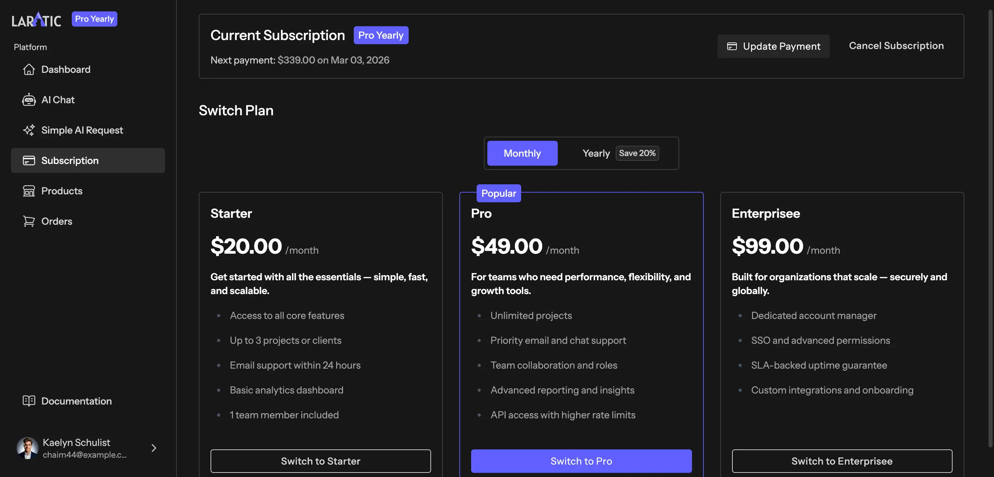Click the Save 20% badge
This screenshot has width=994, height=477.
pos(637,153)
